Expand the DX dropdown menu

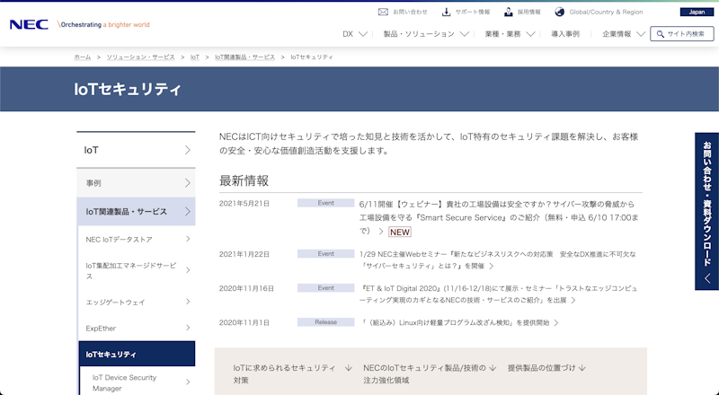355,34
